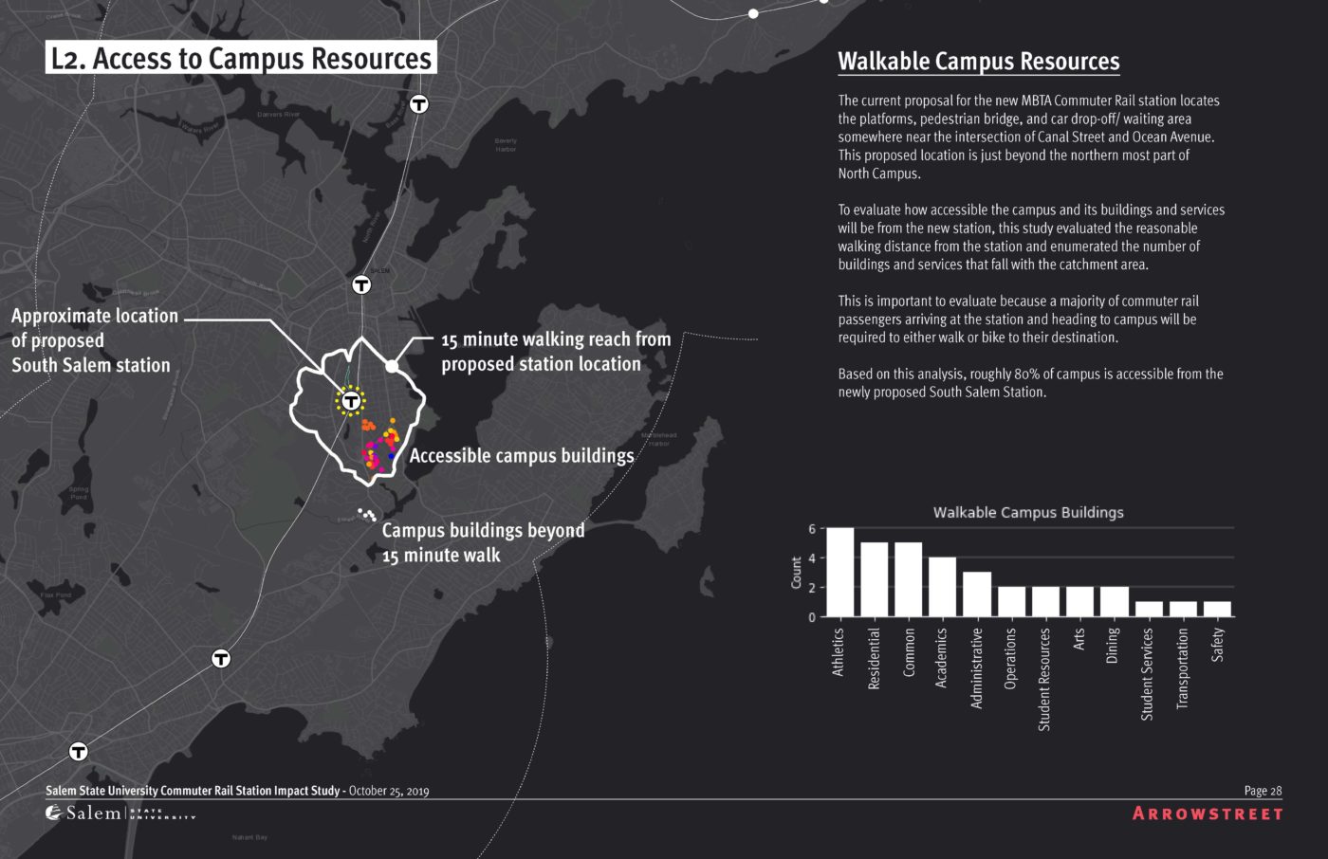Click the white dot marker on the walking reach boundary

[392, 366]
